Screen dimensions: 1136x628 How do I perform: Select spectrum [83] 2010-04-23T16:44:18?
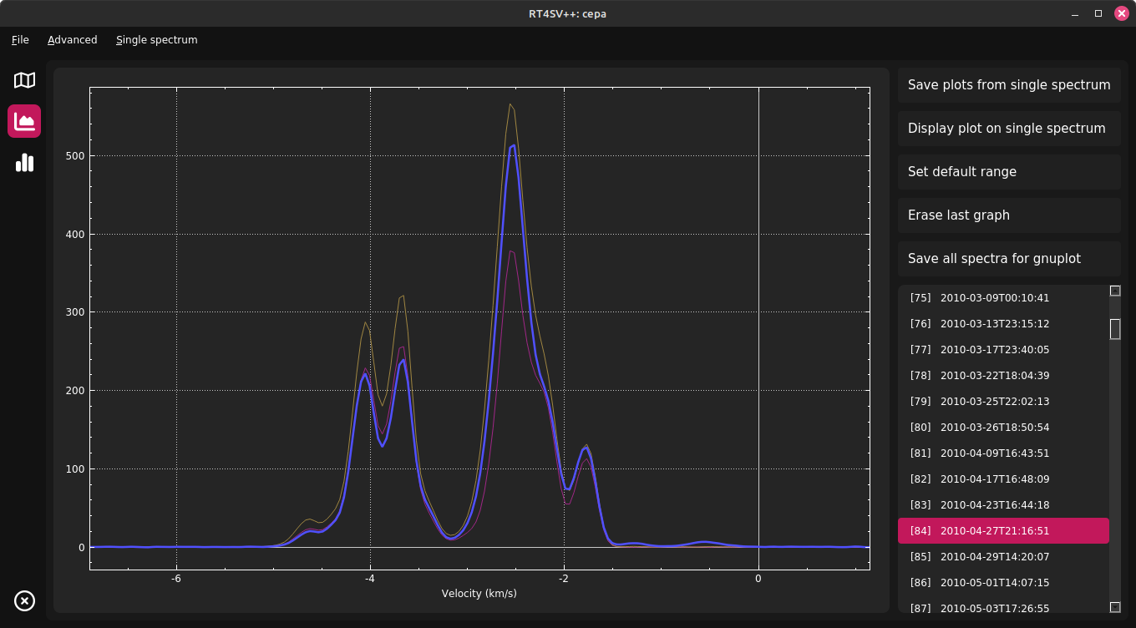1003,505
